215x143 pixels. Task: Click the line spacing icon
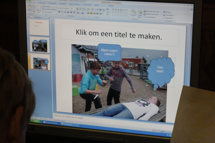point(104,10)
